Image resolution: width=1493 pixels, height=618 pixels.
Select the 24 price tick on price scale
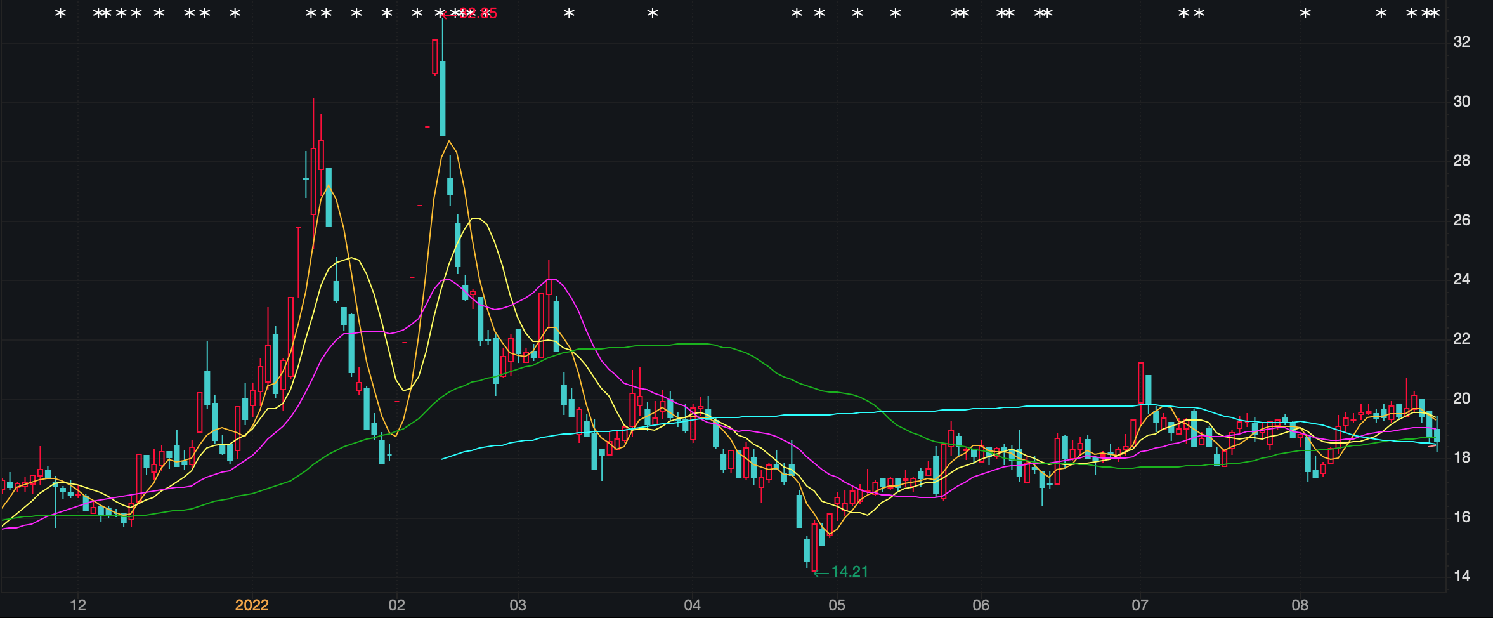[x=1461, y=279]
